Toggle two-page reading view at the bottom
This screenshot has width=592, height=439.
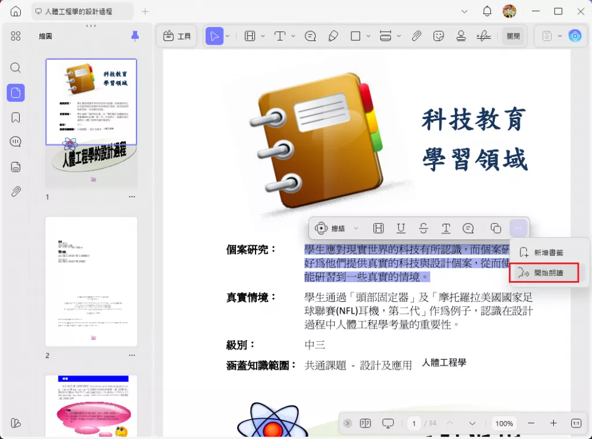point(366,423)
